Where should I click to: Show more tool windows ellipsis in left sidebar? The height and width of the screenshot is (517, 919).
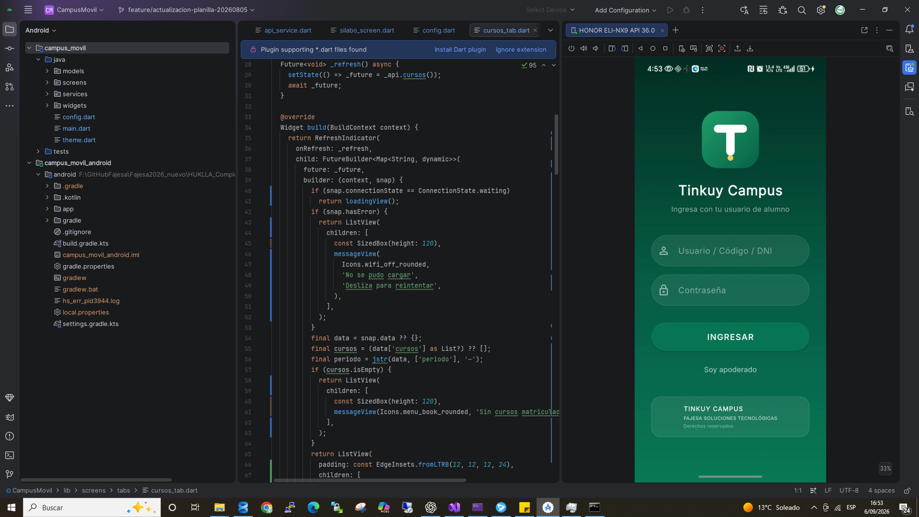click(10, 106)
